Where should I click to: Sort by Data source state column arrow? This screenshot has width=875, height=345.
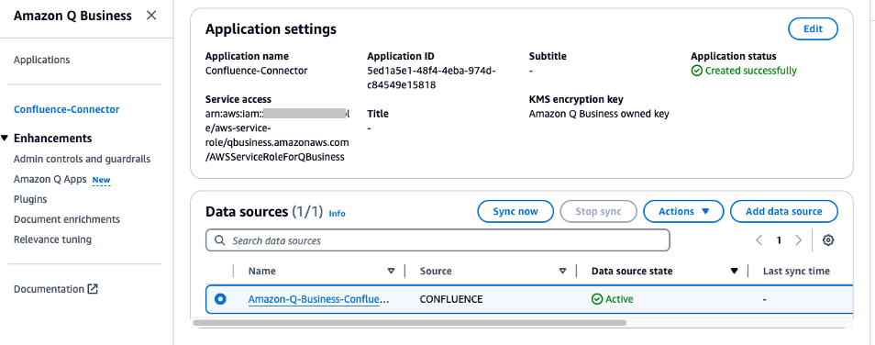click(x=735, y=272)
